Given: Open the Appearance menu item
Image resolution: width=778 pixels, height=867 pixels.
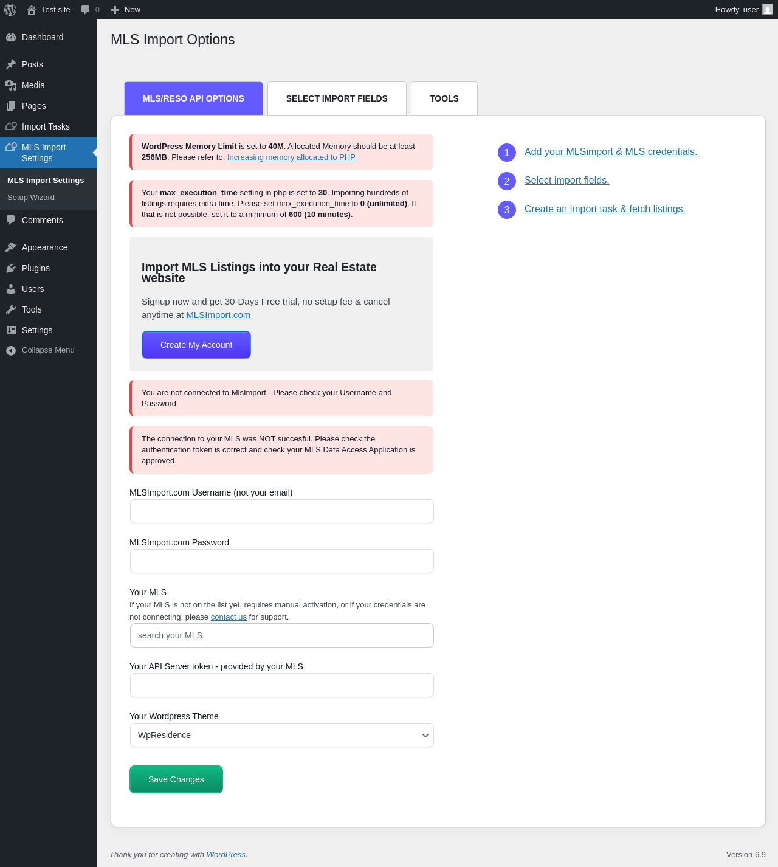Looking at the screenshot, I should pos(49,247).
